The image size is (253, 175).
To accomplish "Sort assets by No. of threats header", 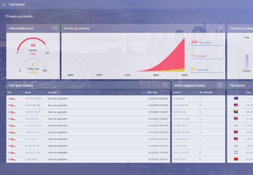I will pos(206,92).
